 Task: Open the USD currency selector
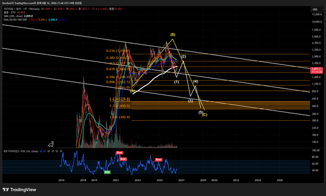[317, 9]
